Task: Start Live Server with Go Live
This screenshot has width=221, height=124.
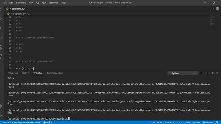Action: pyautogui.click(x=208, y=123)
